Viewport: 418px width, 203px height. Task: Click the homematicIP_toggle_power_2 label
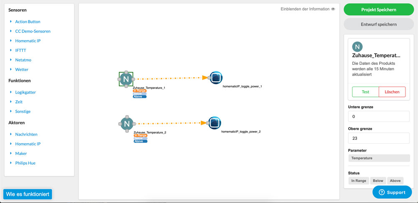pyautogui.click(x=241, y=132)
